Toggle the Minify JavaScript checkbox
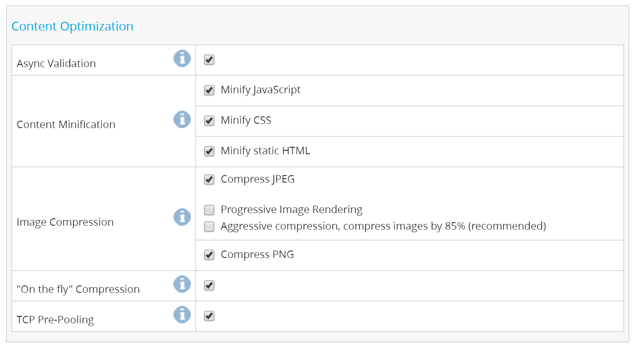This screenshot has height=349, width=635. point(209,90)
